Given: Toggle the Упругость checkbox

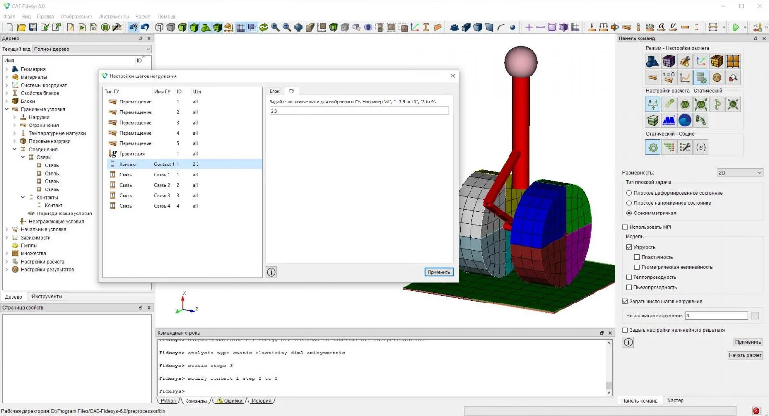Looking at the screenshot, I should click(x=629, y=247).
